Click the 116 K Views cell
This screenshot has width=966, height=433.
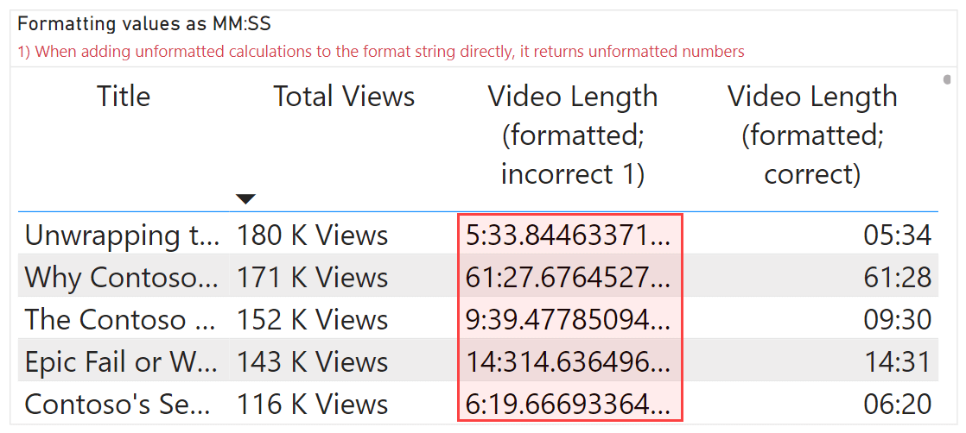[312, 404]
